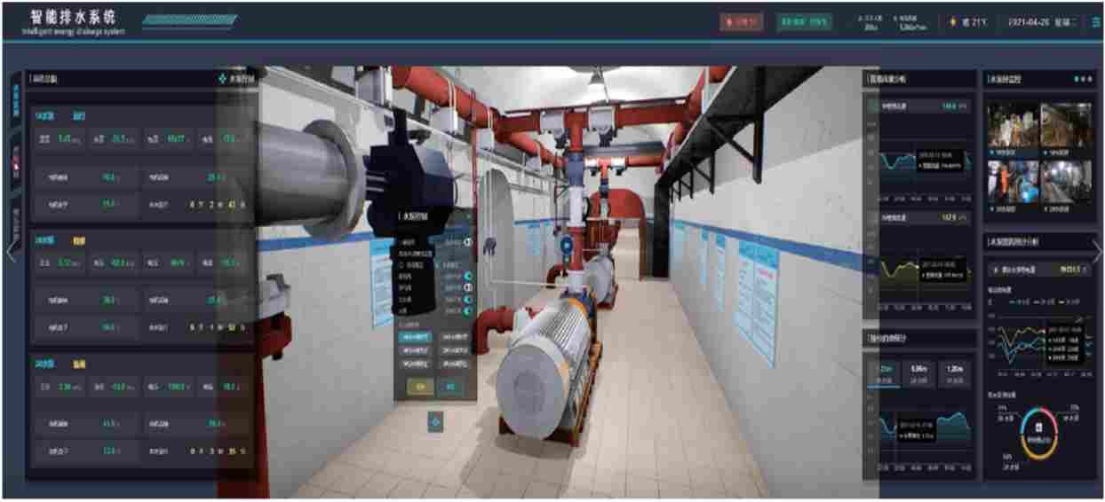Click the pagination dots in monitoring panel header

[x=1082, y=79]
